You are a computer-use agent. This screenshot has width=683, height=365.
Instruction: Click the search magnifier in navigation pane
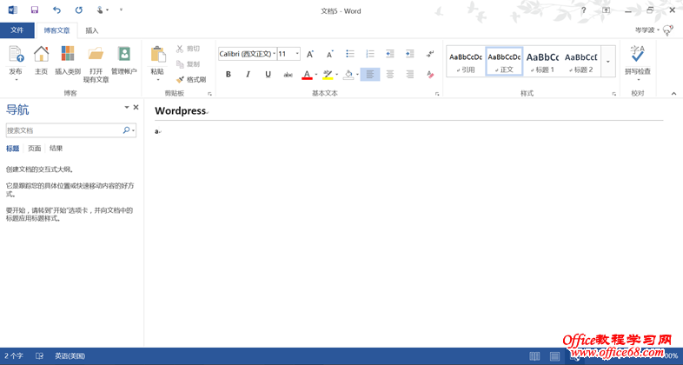(126, 129)
